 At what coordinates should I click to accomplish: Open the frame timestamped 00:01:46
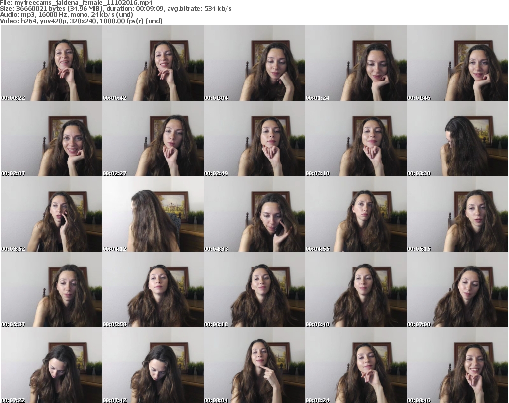point(457,63)
